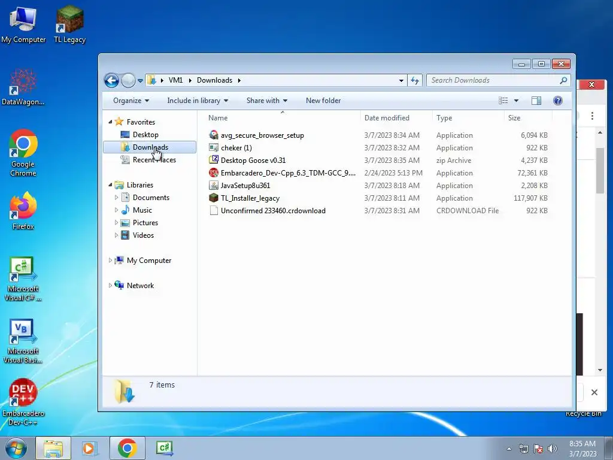This screenshot has height=460, width=613.
Task: Click the Chrome window's three-dot menu
Action: coord(592,116)
